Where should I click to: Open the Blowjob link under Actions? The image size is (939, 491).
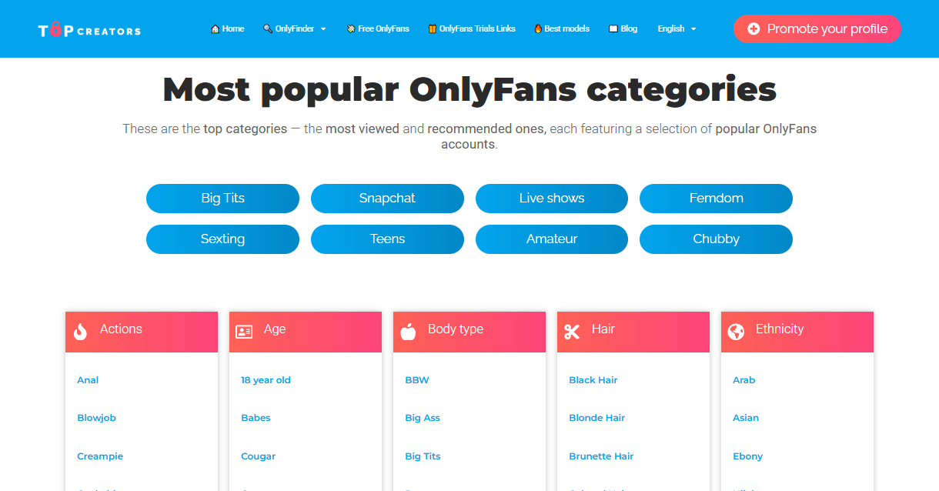point(96,418)
